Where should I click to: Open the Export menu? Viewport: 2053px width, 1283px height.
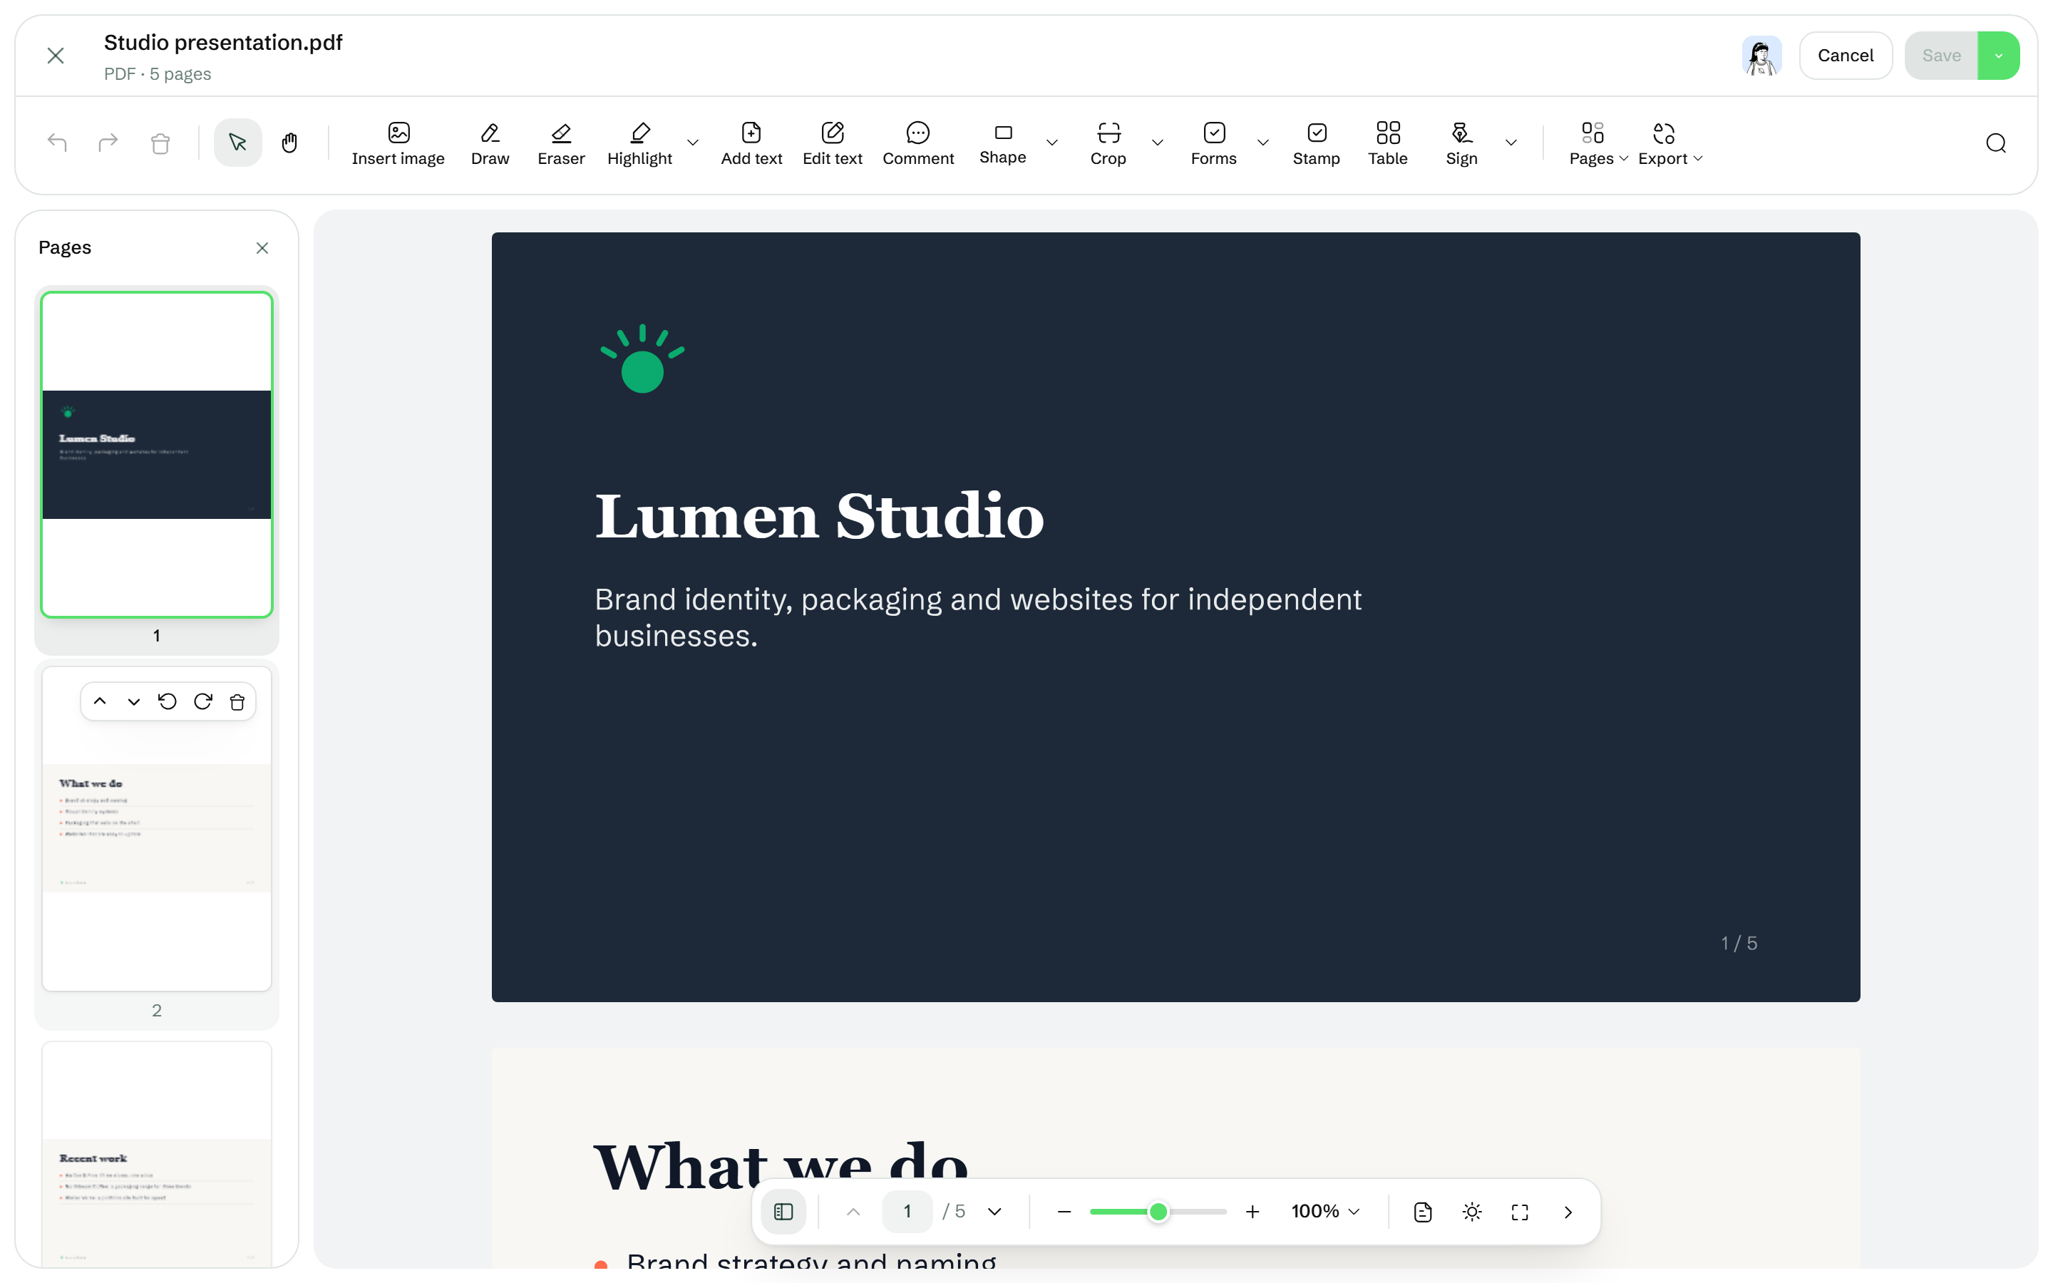[x=1669, y=143]
